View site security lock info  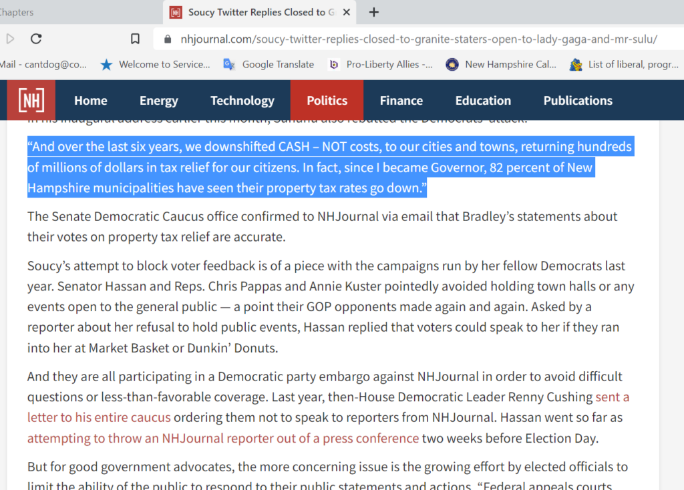point(167,39)
